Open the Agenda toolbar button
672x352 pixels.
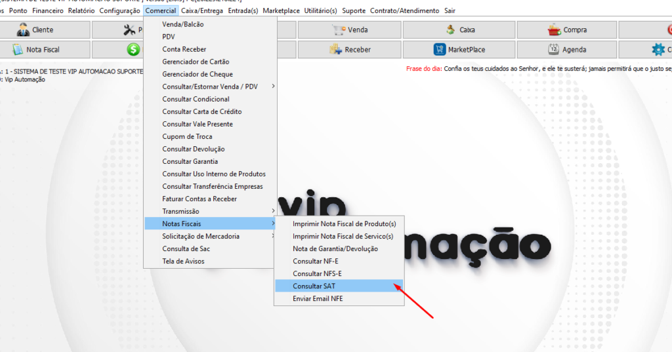tap(566, 49)
